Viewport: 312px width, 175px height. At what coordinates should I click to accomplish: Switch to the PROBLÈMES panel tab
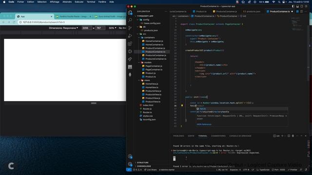click(x=178, y=136)
